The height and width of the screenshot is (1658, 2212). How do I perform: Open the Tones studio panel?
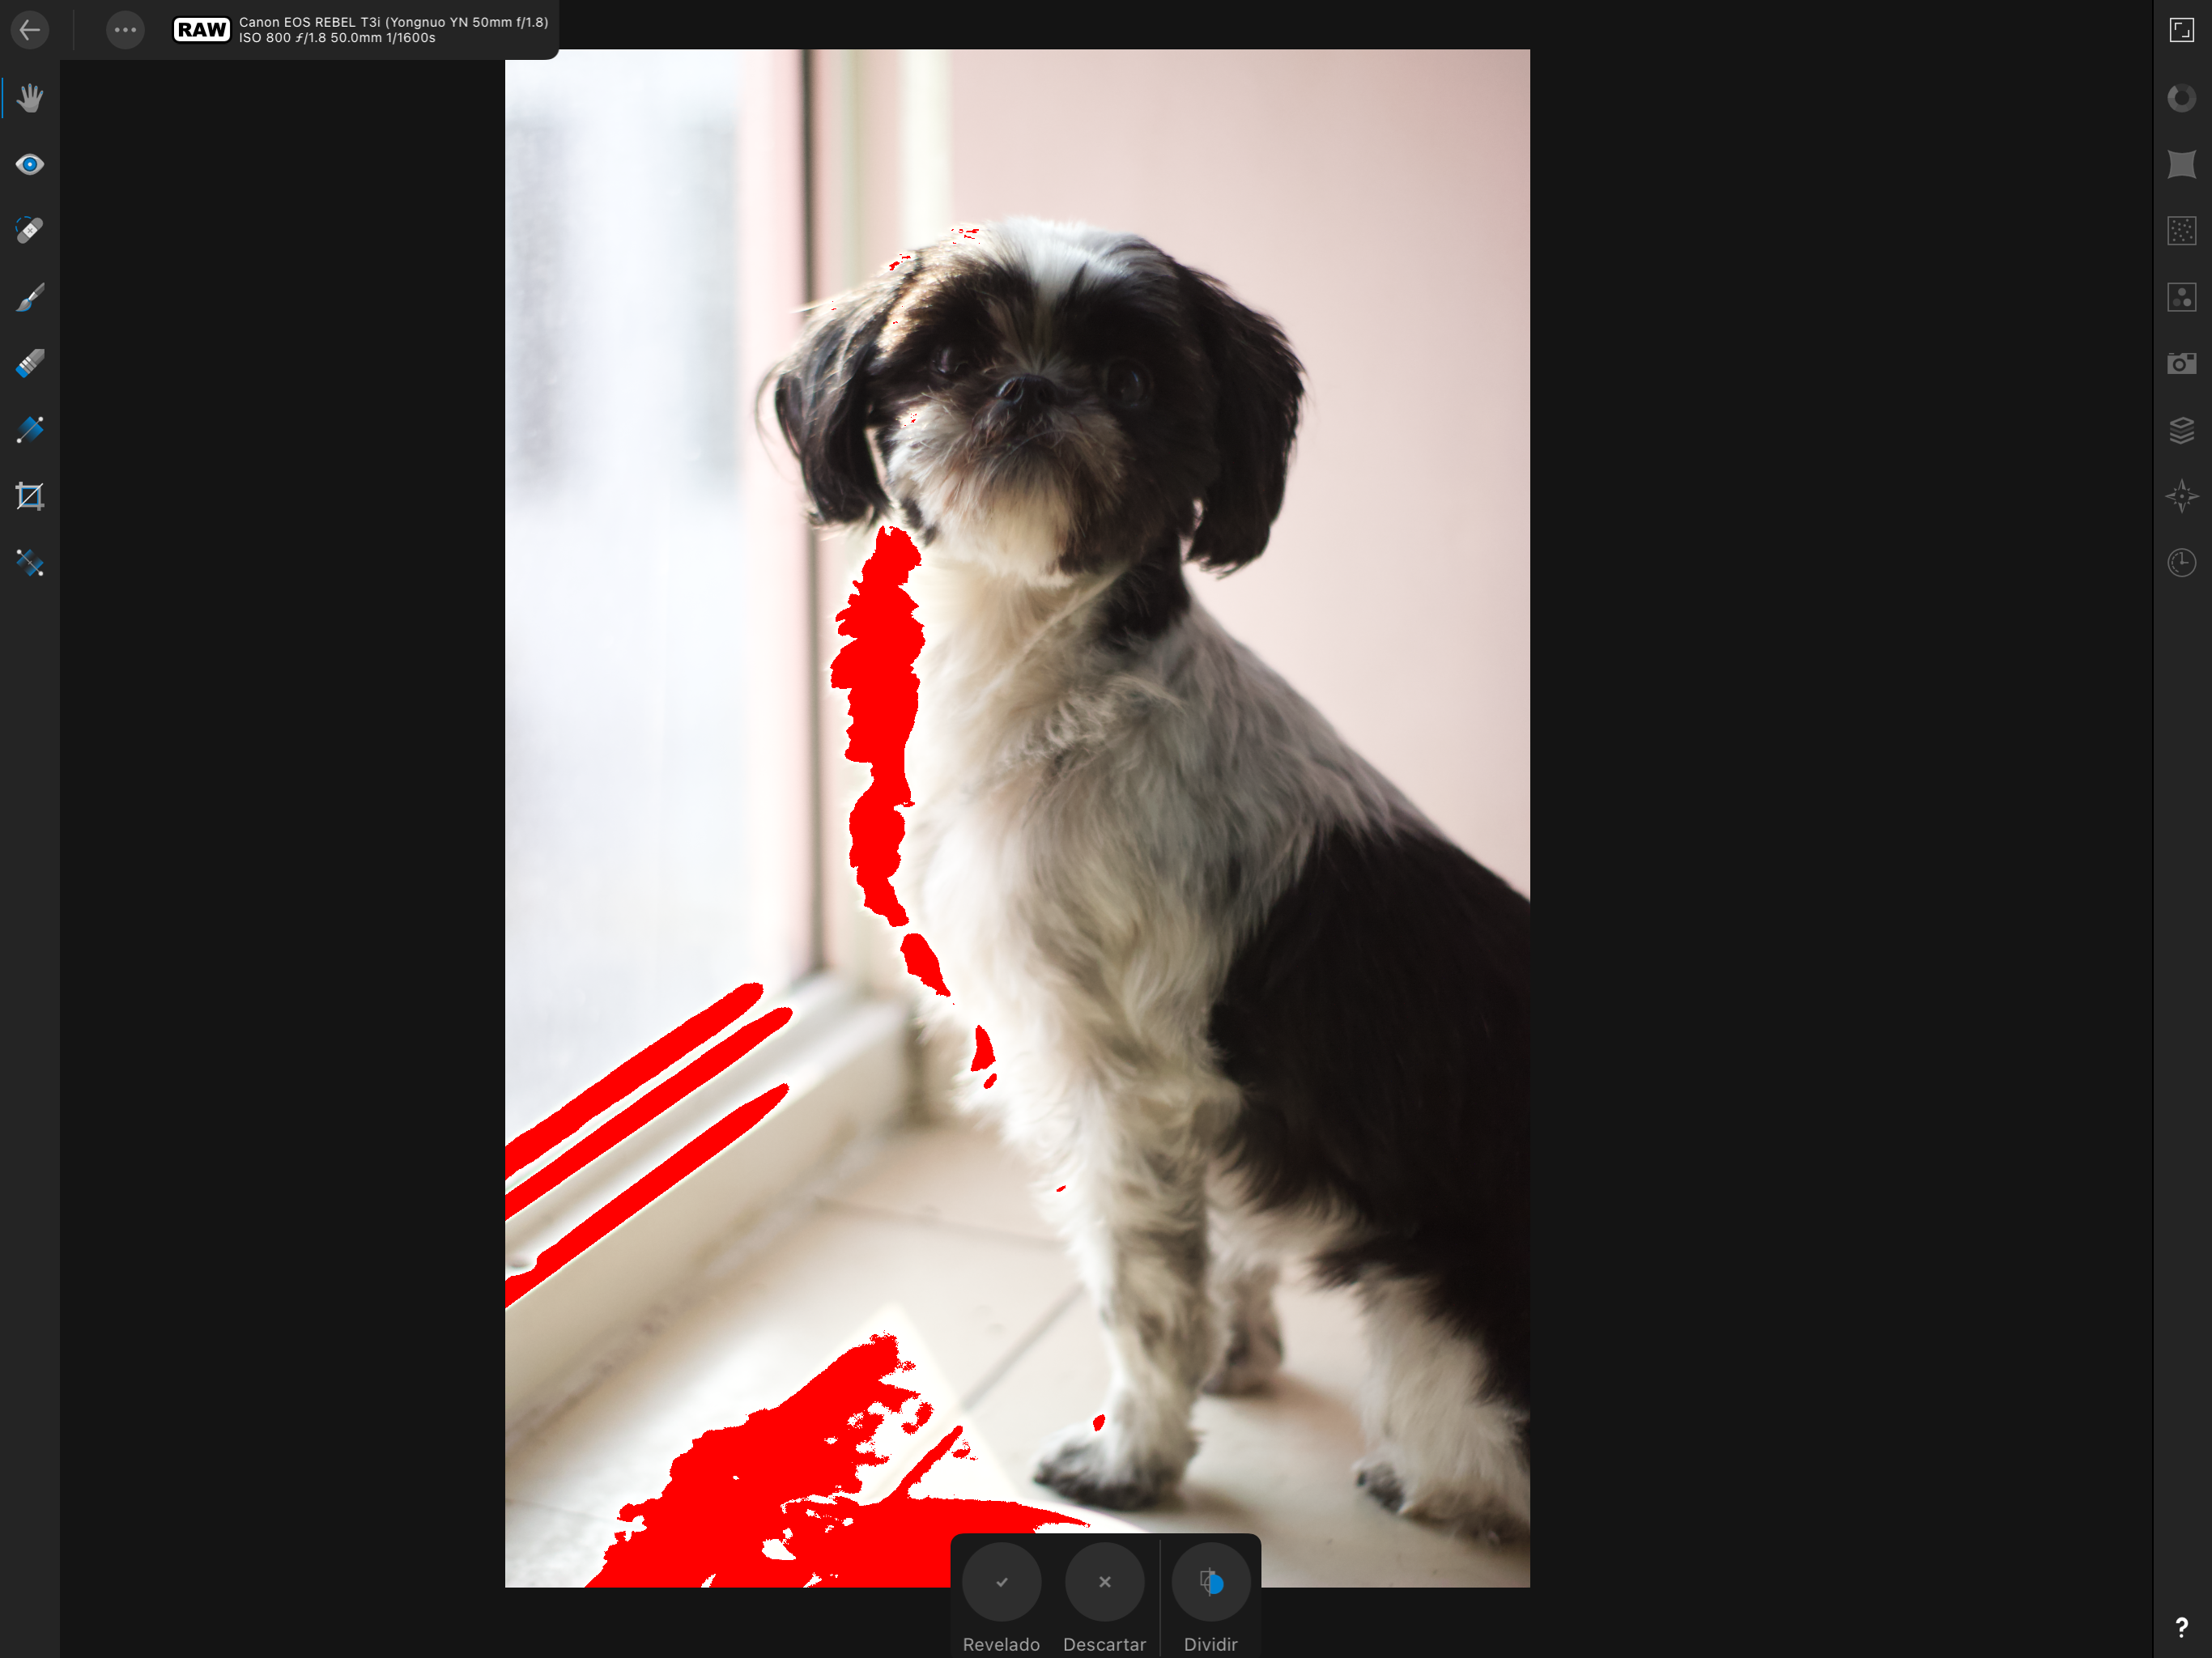pyautogui.click(x=2182, y=297)
